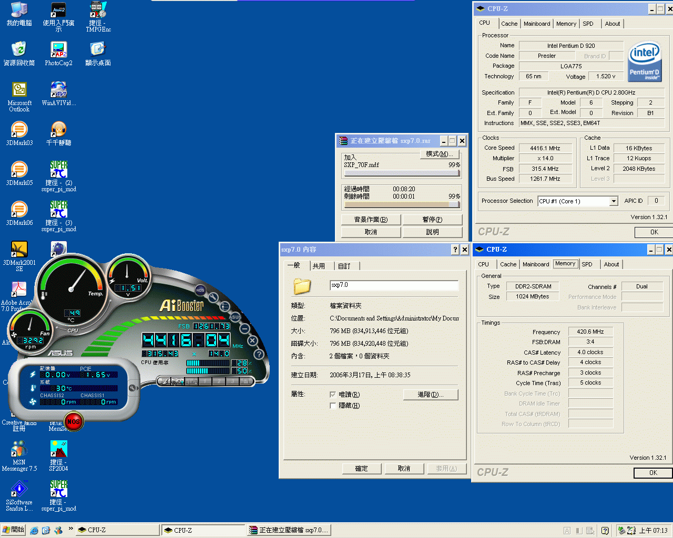Open the Start menu button
Screen dimensions: 673x538
[13, 530]
